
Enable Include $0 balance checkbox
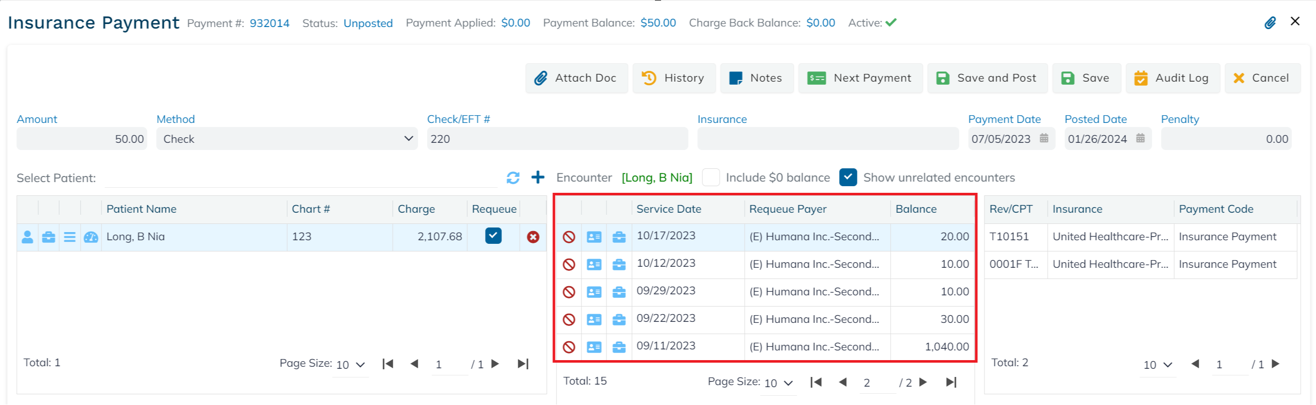(x=711, y=178)
